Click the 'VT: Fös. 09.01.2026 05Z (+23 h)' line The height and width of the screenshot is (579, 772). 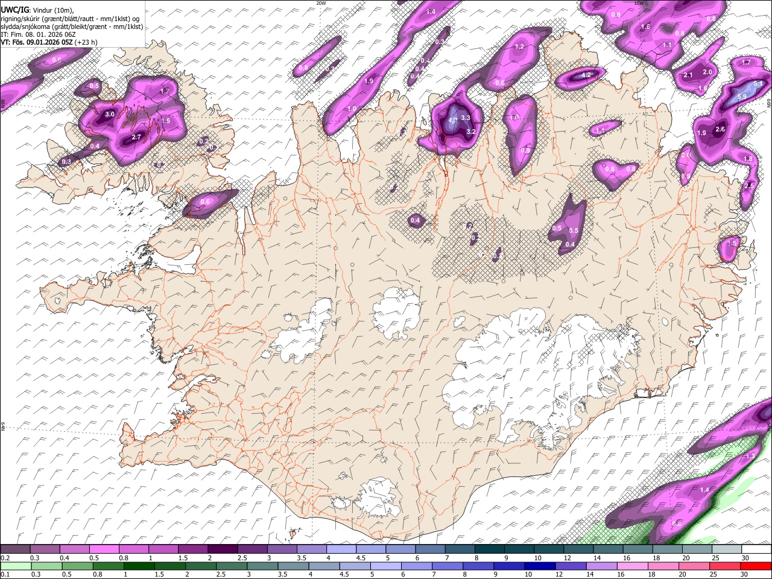pos(49,42)
